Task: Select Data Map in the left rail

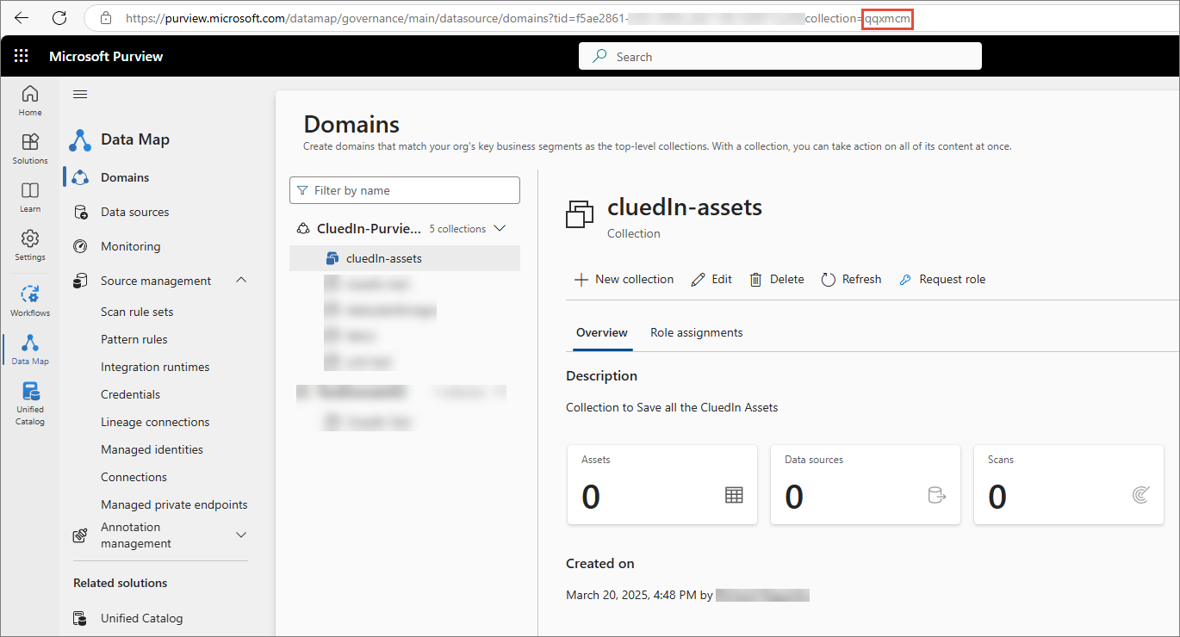Action: click(30, 349)
